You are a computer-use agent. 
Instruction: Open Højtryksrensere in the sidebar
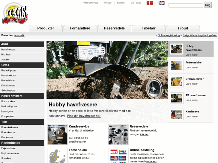[x=22, y=153]
